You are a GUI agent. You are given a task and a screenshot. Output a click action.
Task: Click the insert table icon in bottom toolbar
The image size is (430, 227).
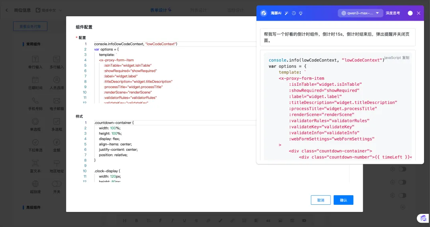(292, 220)
